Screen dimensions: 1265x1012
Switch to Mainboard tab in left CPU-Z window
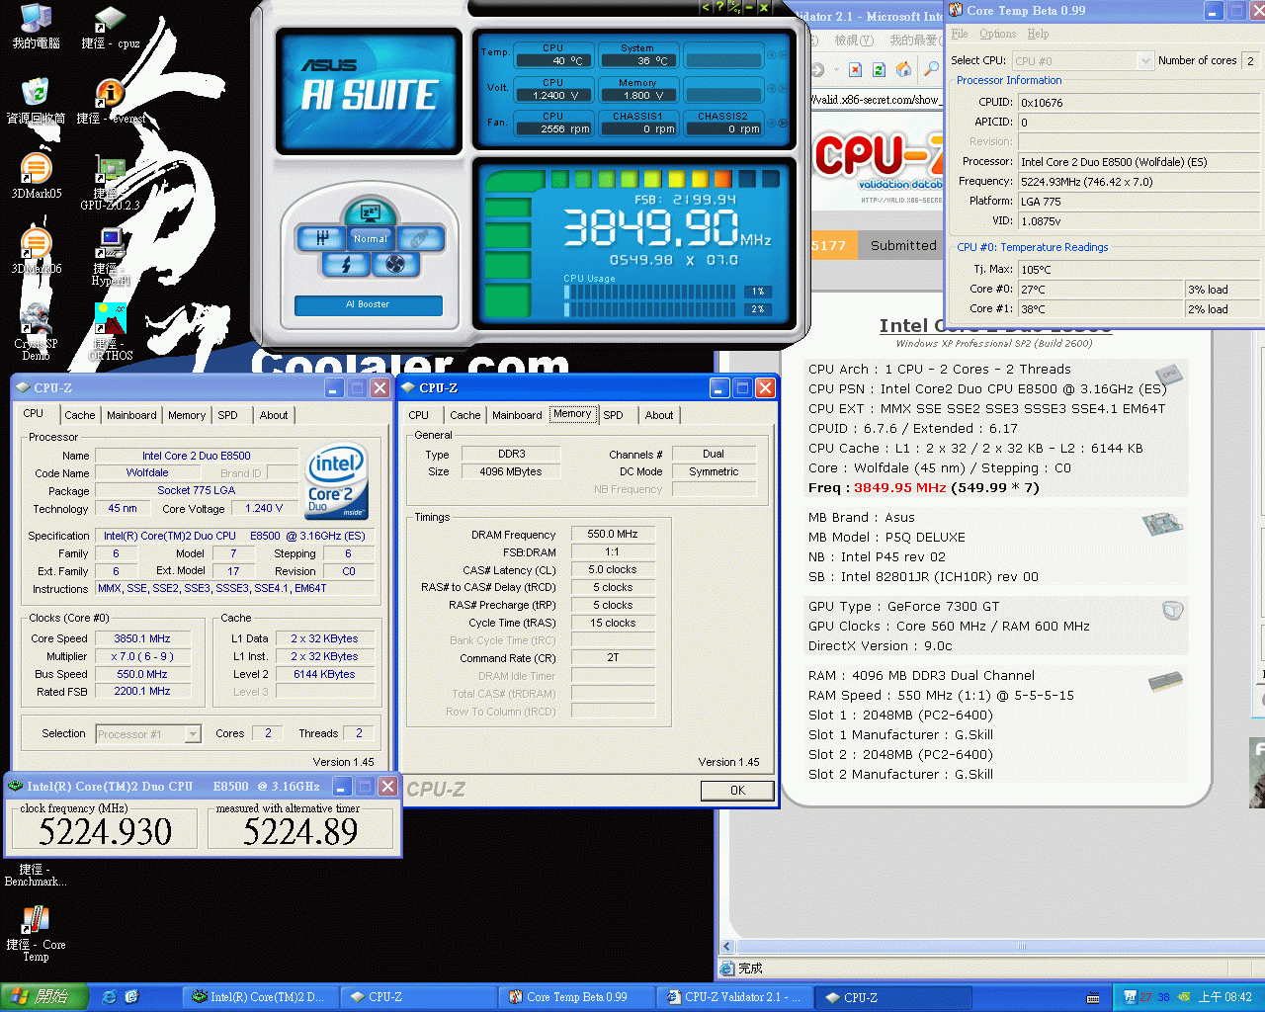click(x=131, y=415)
